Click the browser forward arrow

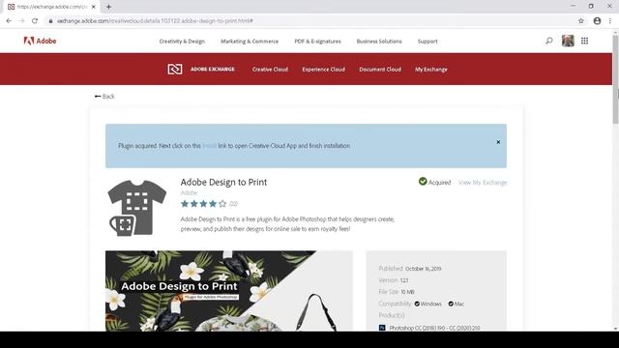point(21,21)
